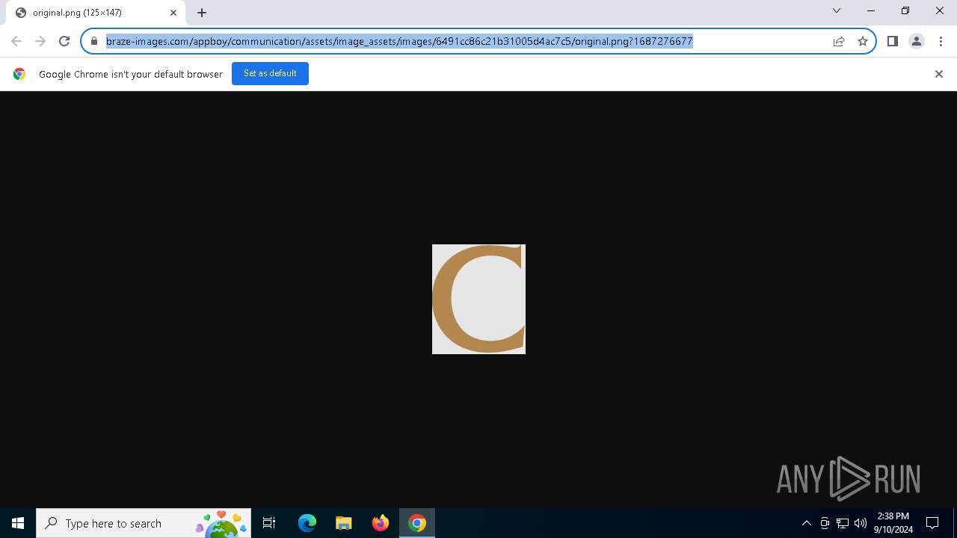Open File Explorer from the taskbar
Image resolution: width=957 pixels, height=538 pixels.
click(344, 523)
